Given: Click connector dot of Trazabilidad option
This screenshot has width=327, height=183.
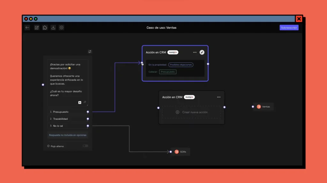Looking at the screenshot, I should click(x=88, y=119).
